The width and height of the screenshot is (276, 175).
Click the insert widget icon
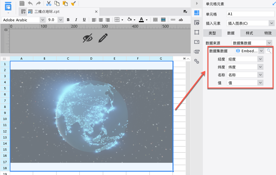[173, 20]
